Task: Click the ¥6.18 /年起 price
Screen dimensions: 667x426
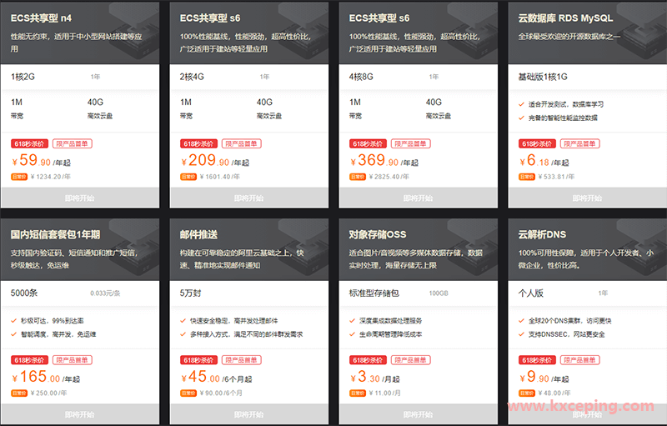Action: click(544, 161)
